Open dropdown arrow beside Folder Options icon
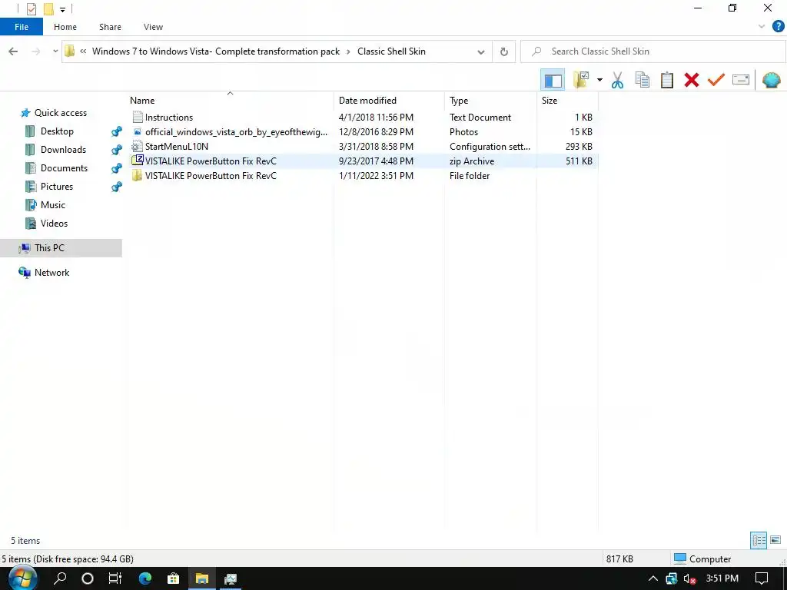 599,80
